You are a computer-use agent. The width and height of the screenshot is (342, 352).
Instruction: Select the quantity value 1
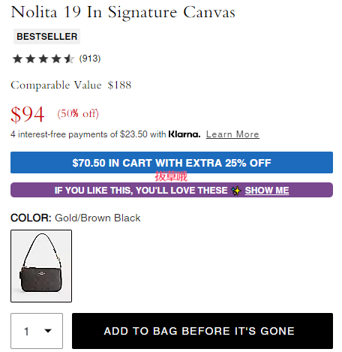pyautogui.click(x=26, y=331)
